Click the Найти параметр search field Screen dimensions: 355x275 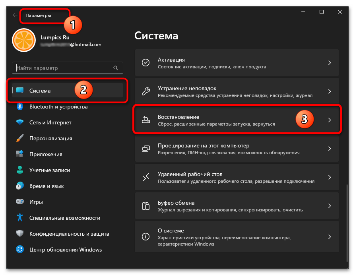(68, 68)
